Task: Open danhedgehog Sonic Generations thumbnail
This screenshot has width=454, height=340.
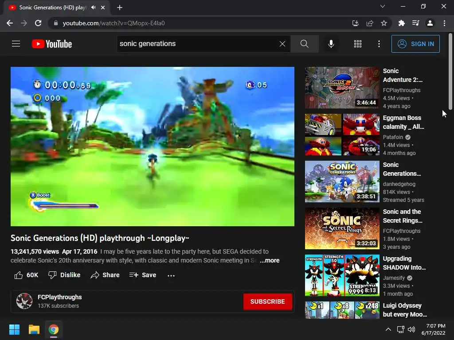Action: click(342, 182)
